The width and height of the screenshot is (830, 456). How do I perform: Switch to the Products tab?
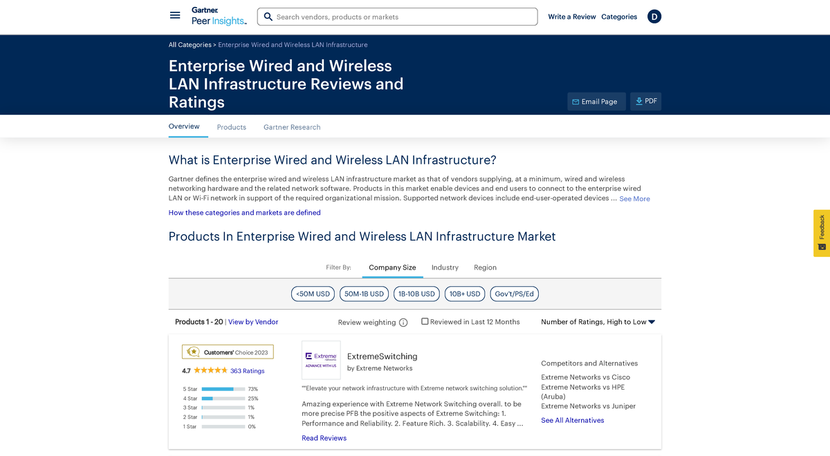[x=231, y=127]
